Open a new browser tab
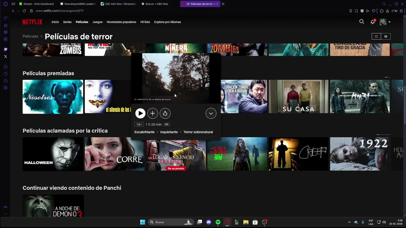This screenshot has height=228, width=406. [x=223, y=4]
